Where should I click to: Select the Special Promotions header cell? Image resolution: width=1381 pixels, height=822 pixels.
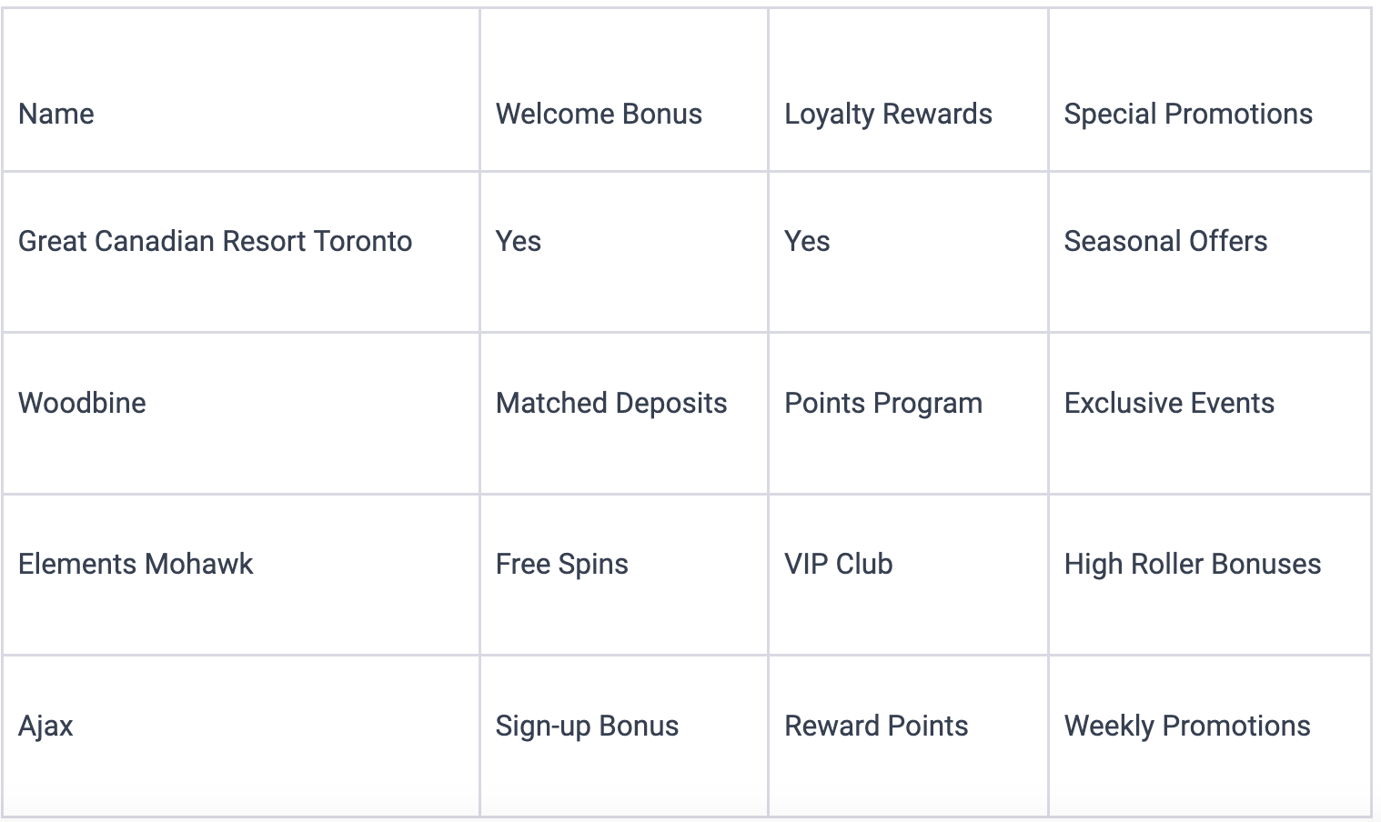1188,114
